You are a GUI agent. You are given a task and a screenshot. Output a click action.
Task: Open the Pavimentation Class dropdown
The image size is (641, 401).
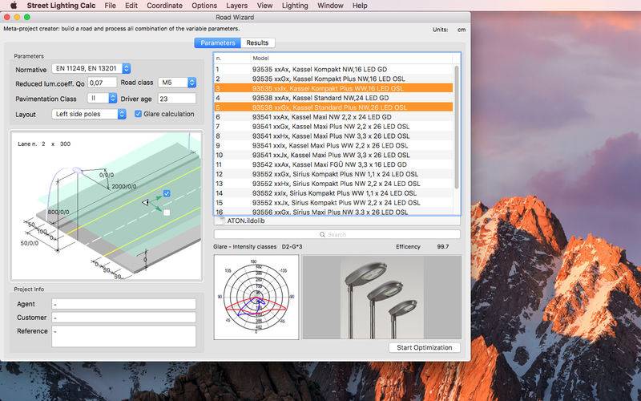pos(103,98)
